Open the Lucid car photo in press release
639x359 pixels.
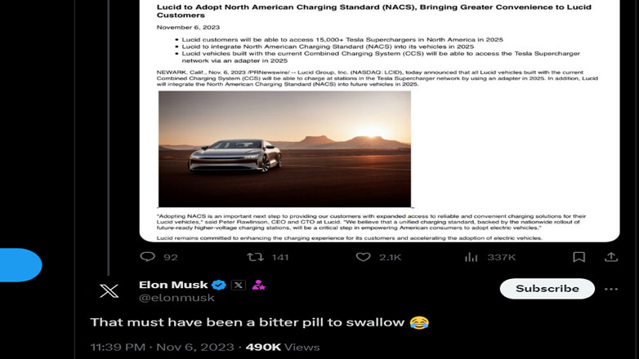(284, 149)
